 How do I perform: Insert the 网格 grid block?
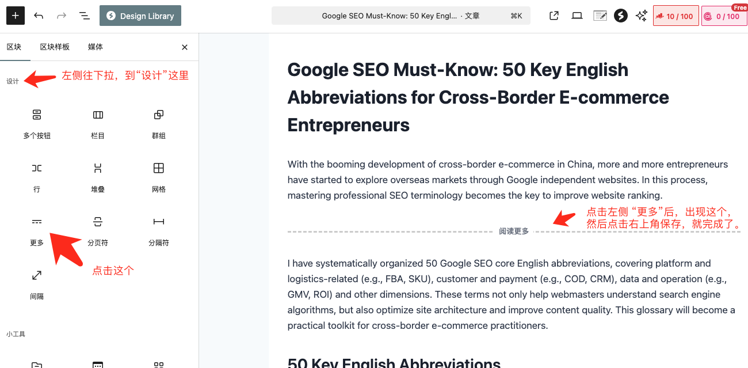click(159, 176)
